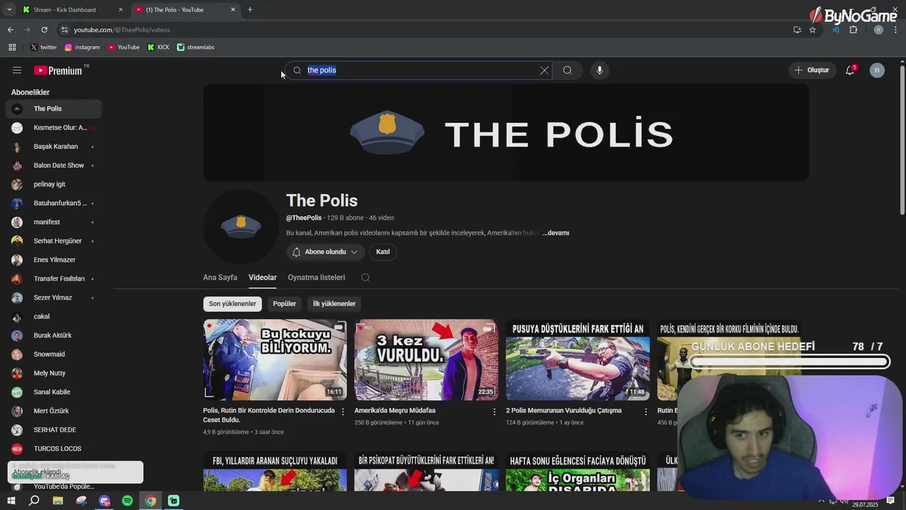Open 3 kez vuruldu video thumbnail
This screenshot has height=510, width=906.
(426, 360)
